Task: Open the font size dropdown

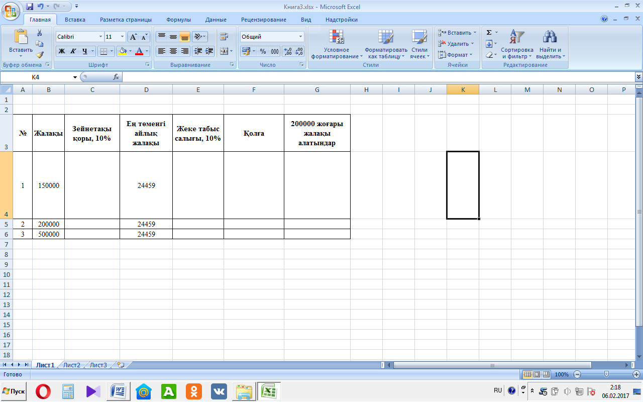Action: pyautogui.click(x=123, y=37)
